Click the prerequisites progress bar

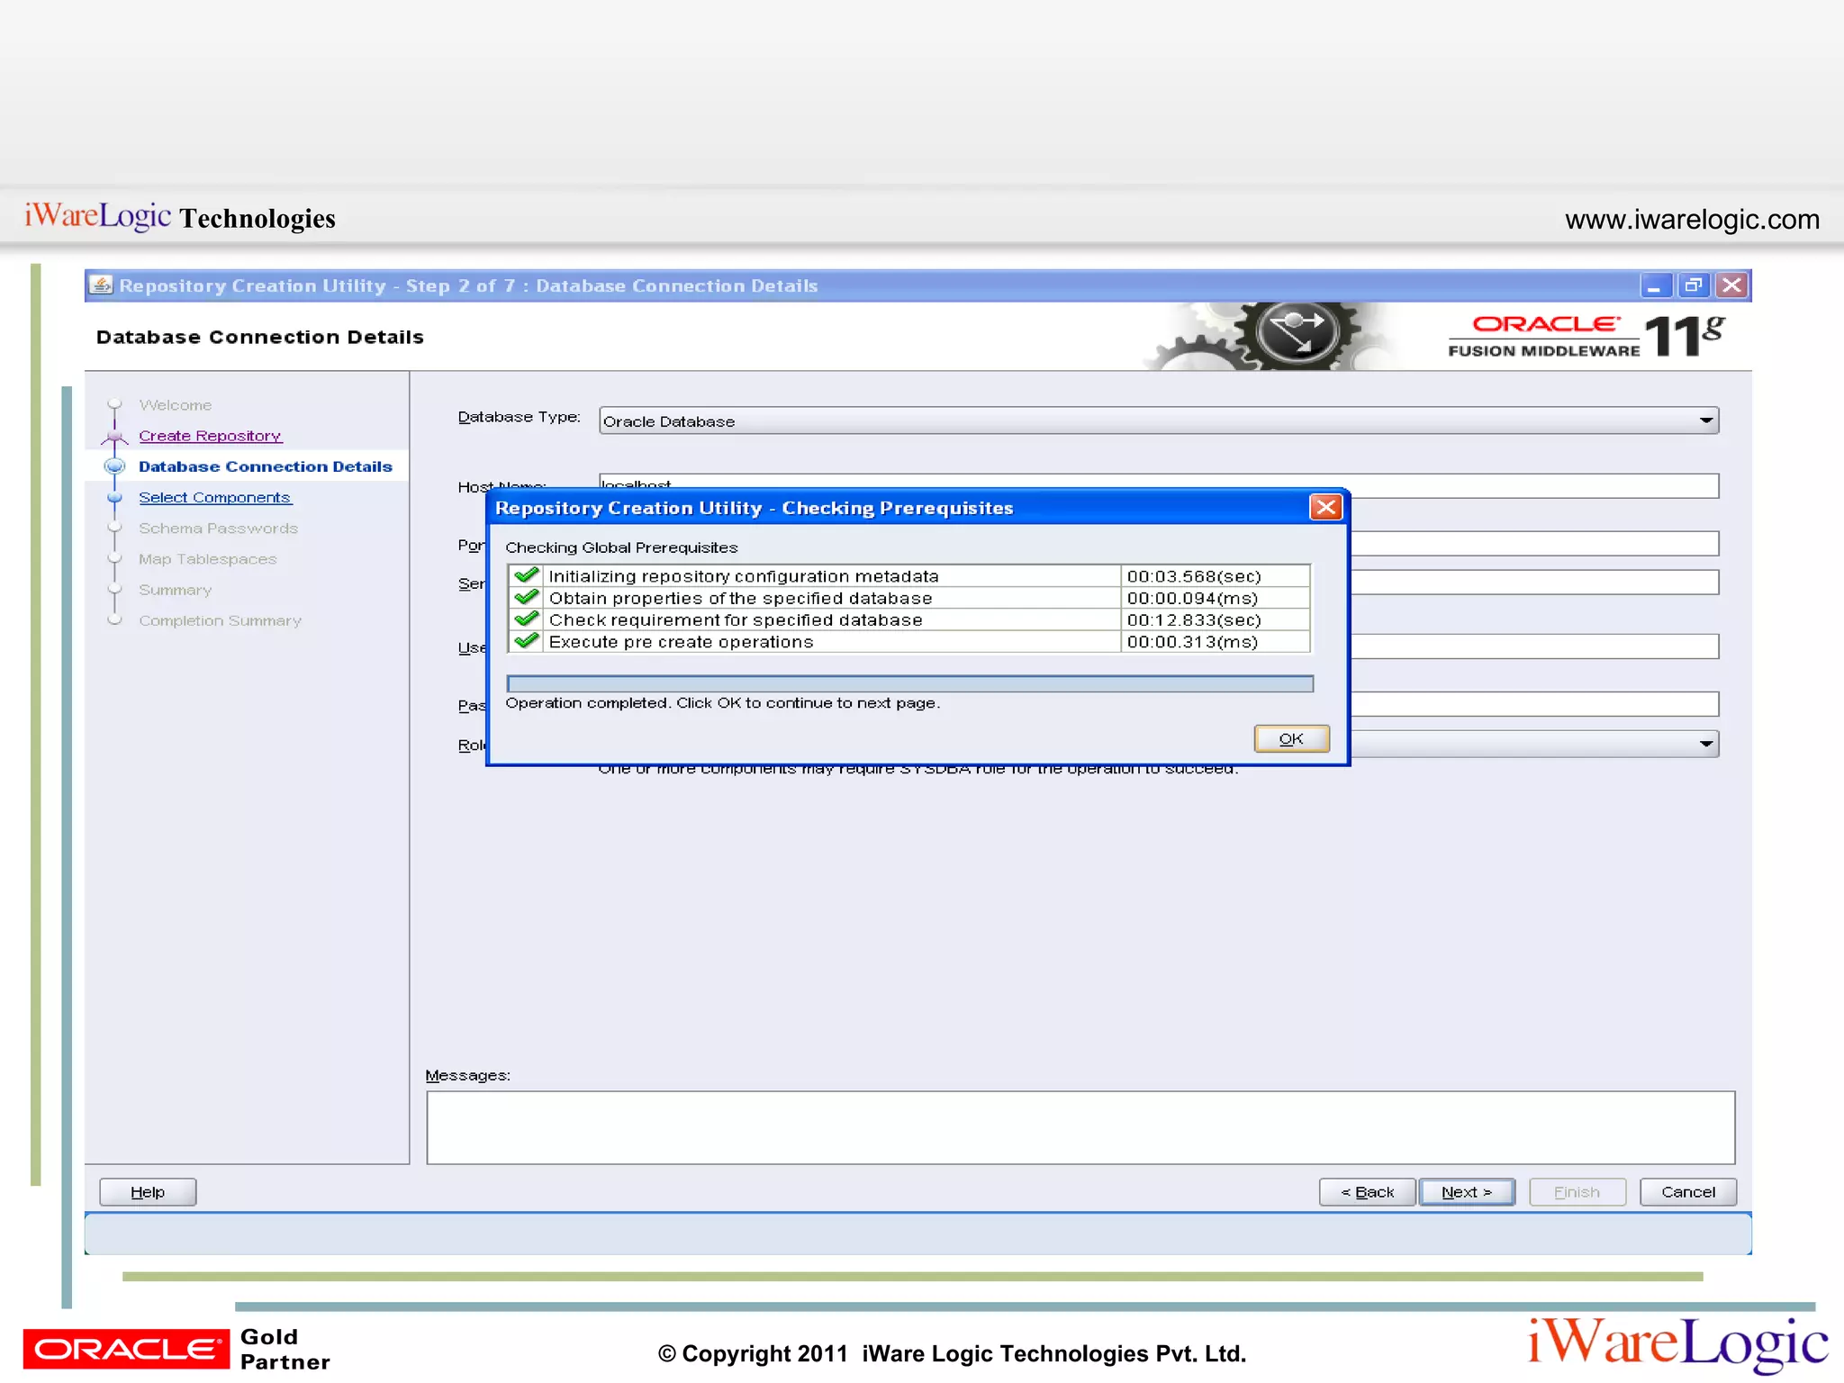pos(909,684)
